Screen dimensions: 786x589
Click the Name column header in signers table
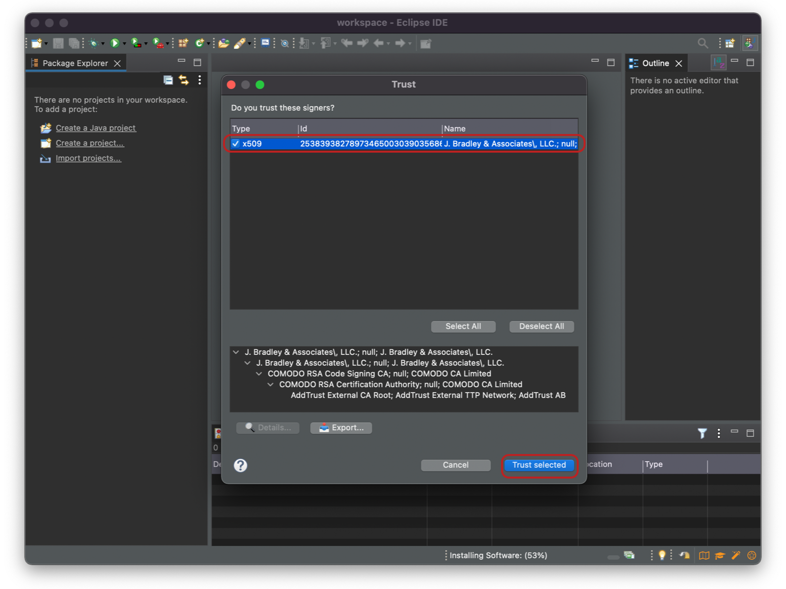click(x=510, y=129)
